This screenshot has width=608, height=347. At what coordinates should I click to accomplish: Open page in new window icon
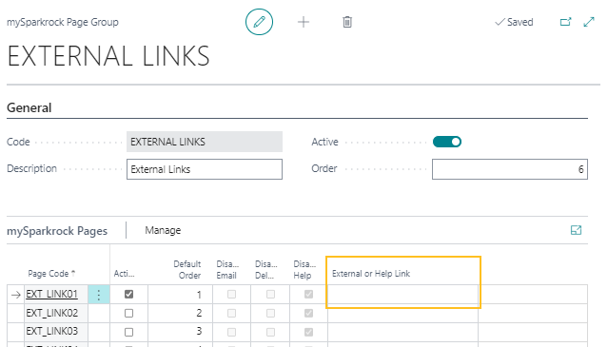566,22
